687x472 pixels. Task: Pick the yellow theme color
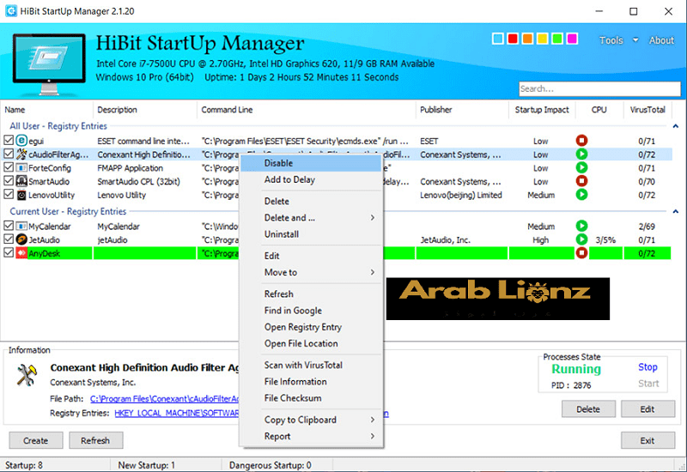543,39
